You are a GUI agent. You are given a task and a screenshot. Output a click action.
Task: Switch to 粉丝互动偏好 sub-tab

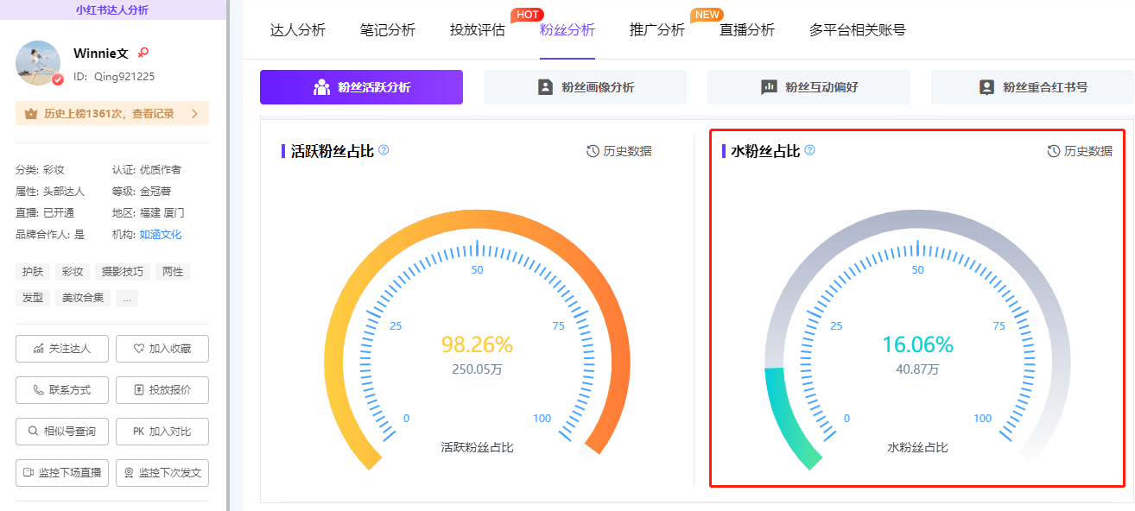[808, 87]
